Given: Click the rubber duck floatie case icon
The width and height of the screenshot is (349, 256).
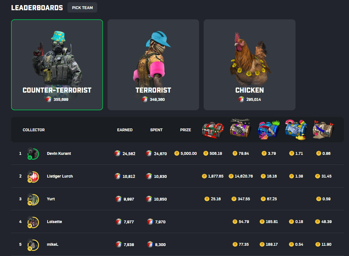Looking at the screenshot, I should [x=296, y=130].
